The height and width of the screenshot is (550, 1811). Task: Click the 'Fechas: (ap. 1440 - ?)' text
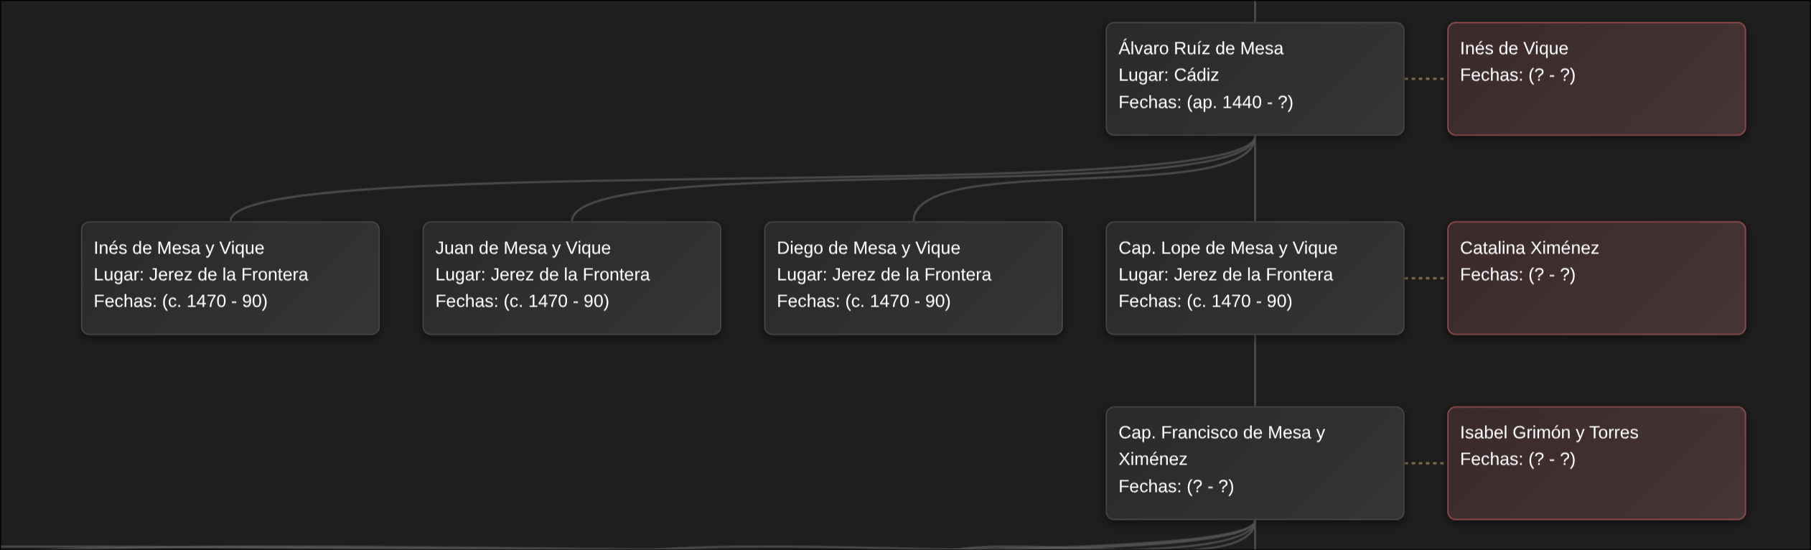pyautogui.click(x=1205, y=102)
